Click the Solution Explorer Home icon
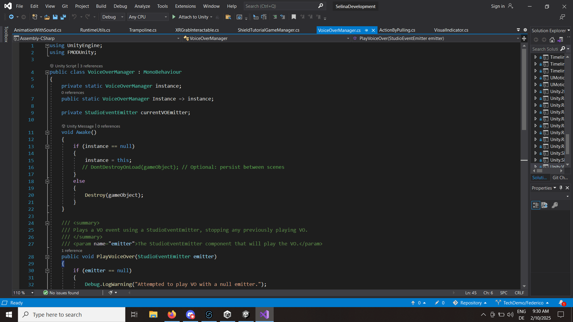 pos(552,40)
